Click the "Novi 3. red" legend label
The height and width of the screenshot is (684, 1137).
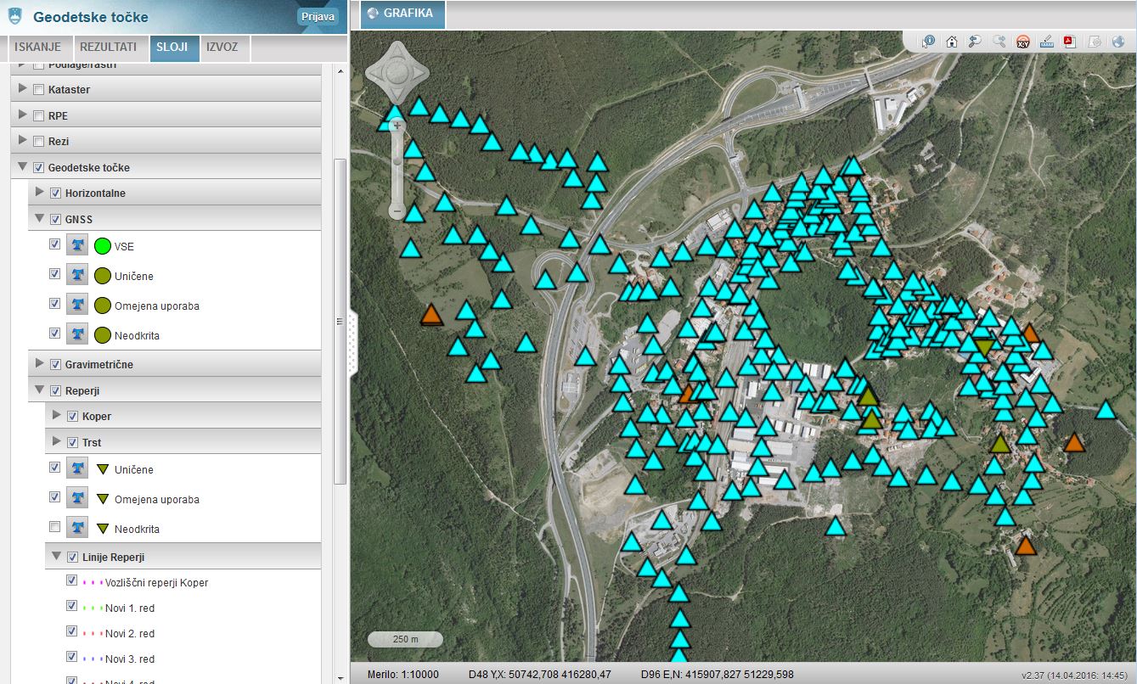pyautogui.click(x=129, y=659)
